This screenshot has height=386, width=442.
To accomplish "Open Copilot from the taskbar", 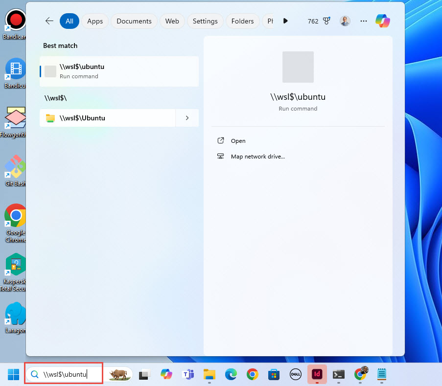I will pyautogui.click(x=166, y=374).
